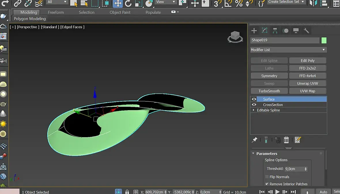Click the TurboSmooth modifier button

point(269,91)
